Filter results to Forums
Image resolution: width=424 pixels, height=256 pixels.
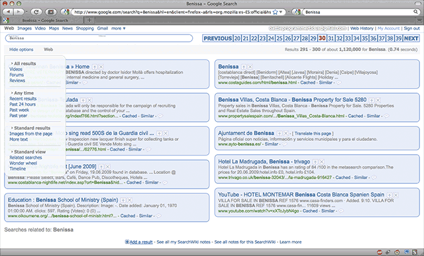coord(17,75)
